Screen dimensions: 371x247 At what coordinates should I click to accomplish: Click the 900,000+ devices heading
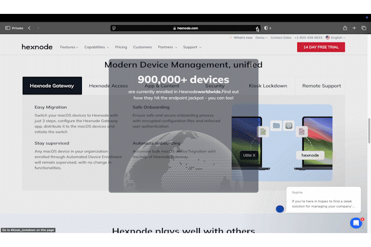(x=183, y=80)
